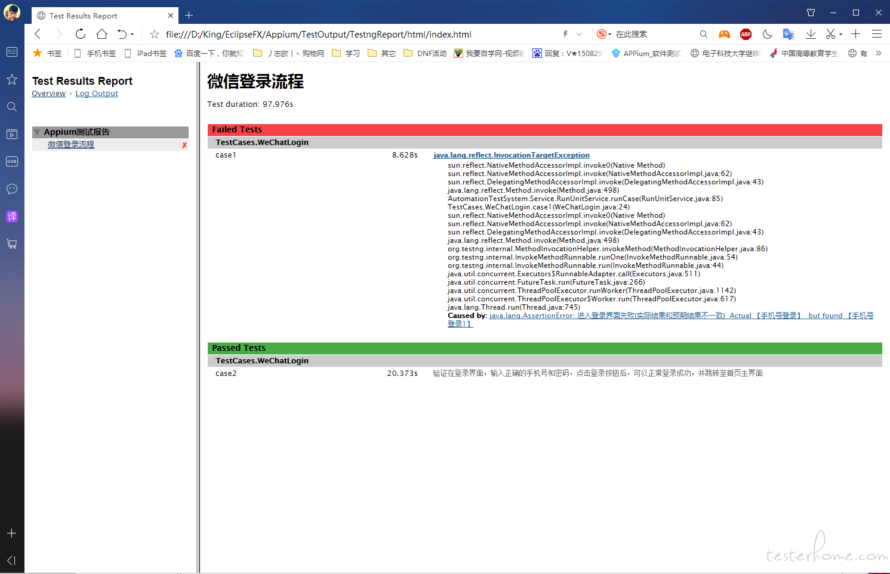This screenshot has height=574, width=890.
Task: Open the chat bubble sidebar icon
Action: tap(12, 189)
